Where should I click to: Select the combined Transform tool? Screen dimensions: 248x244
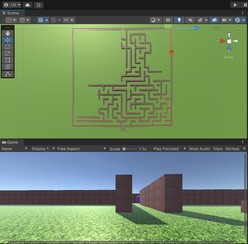tap(8, 67)
